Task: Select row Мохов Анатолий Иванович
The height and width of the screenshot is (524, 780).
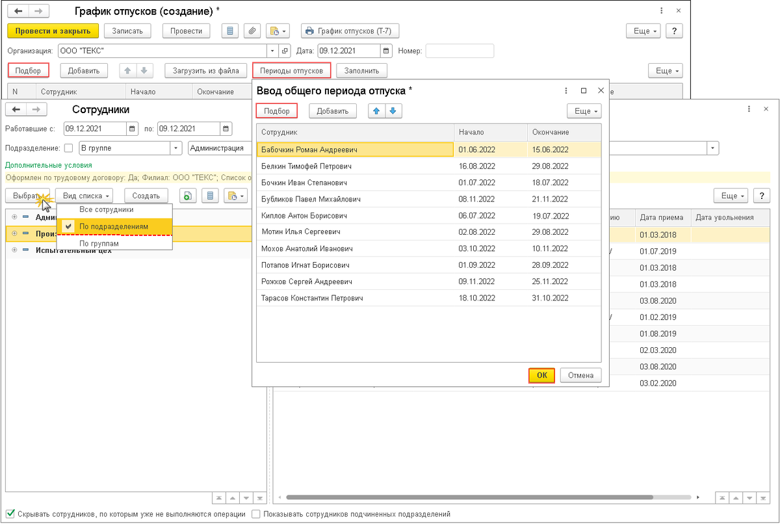Action: click(429, 248)
